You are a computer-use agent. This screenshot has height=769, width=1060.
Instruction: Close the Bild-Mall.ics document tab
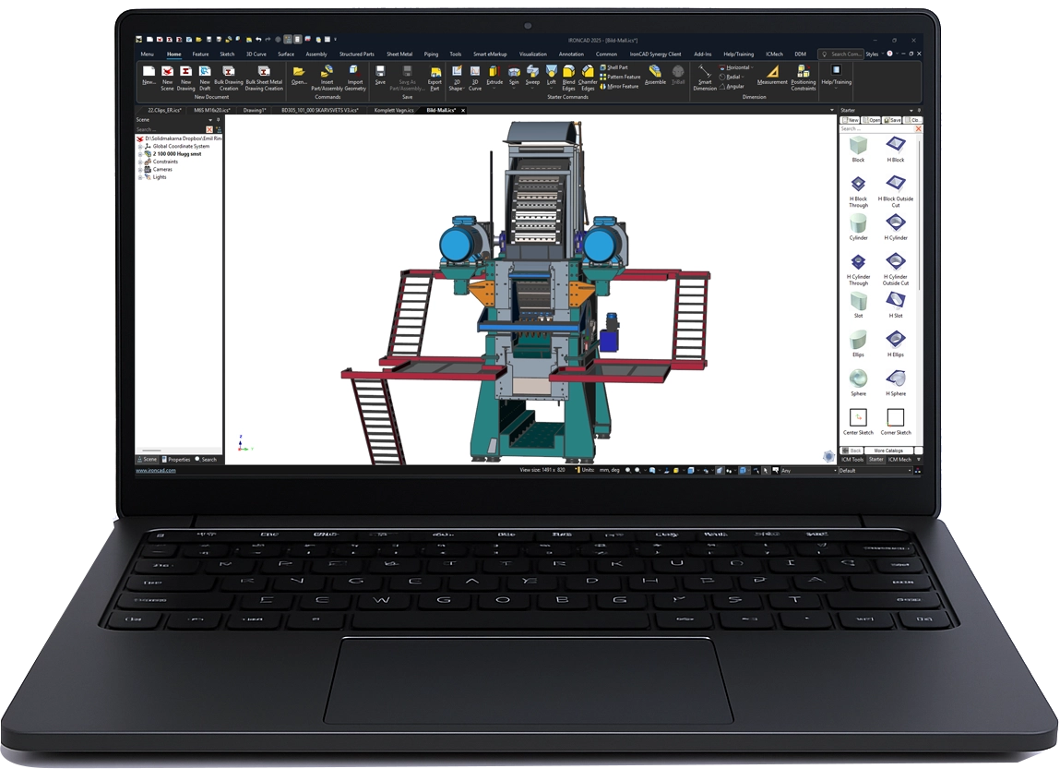463,110
